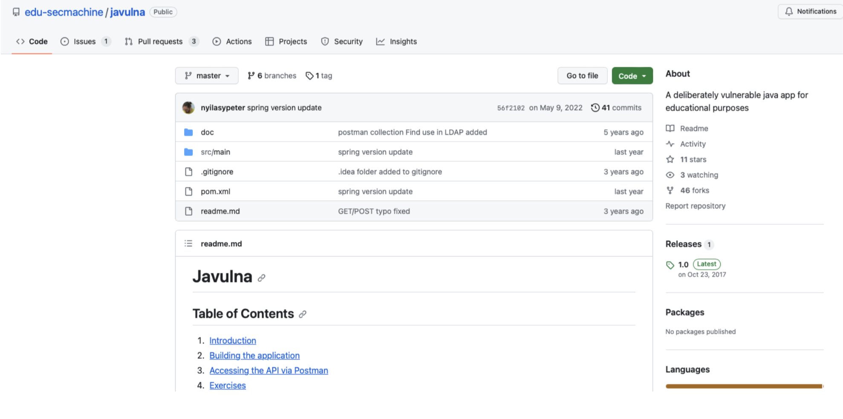This screenshot has height=419, width=843.
Task: Click the pom.xml file icon
Action: pyautogui.click(x=188, y=191)
